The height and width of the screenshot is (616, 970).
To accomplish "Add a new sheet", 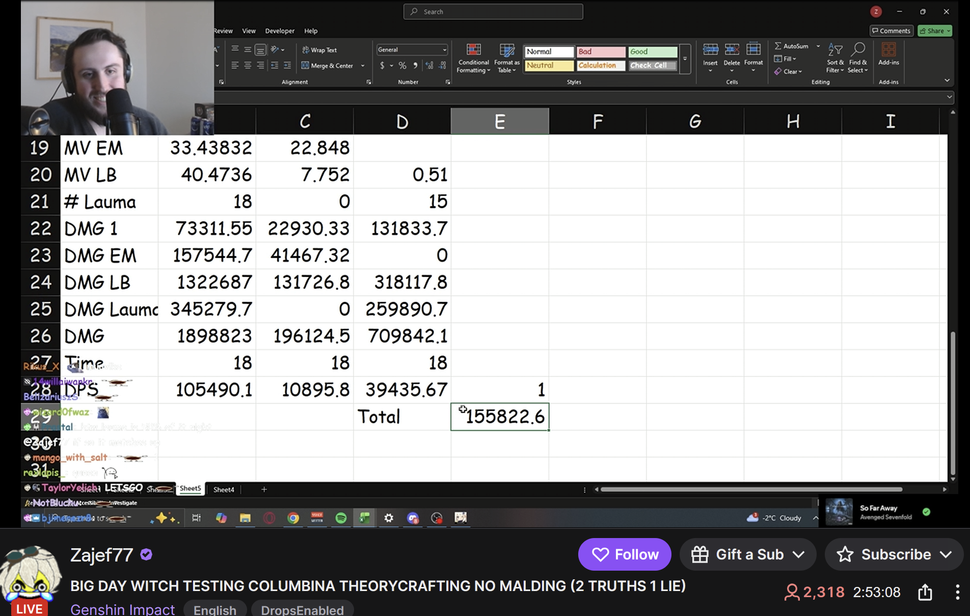I will pos(264,490).
